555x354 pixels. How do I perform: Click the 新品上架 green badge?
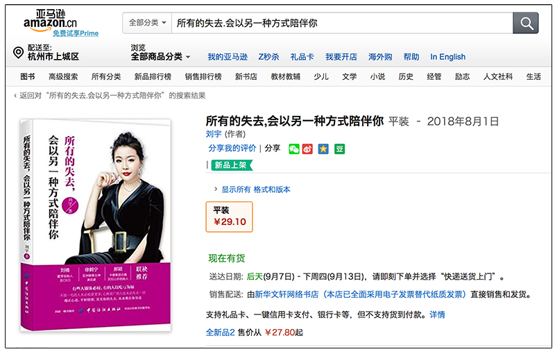tap(232, 165)
